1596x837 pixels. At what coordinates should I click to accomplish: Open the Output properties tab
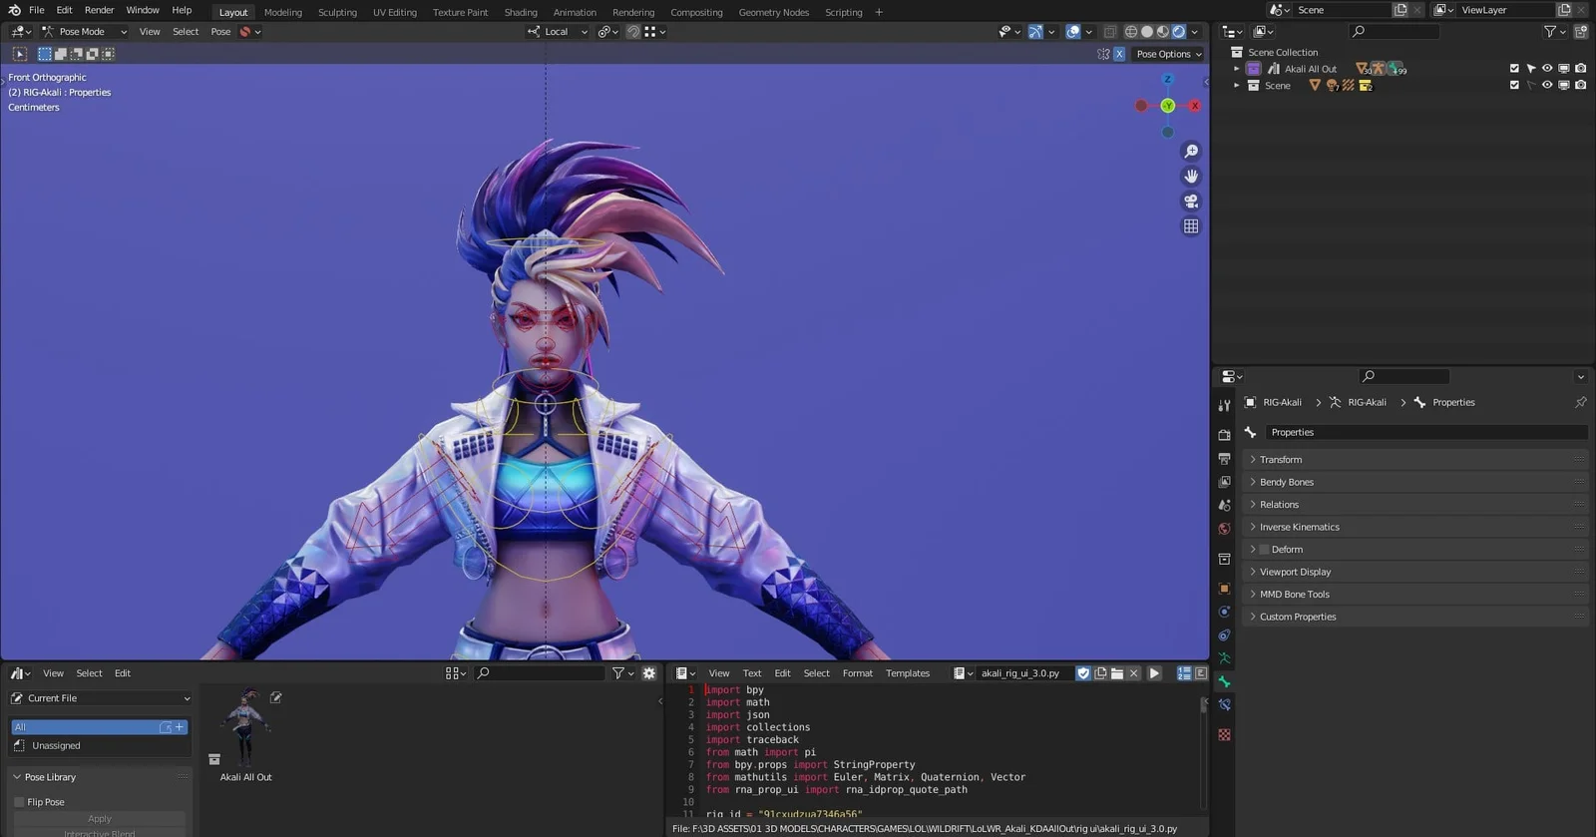1224,459
